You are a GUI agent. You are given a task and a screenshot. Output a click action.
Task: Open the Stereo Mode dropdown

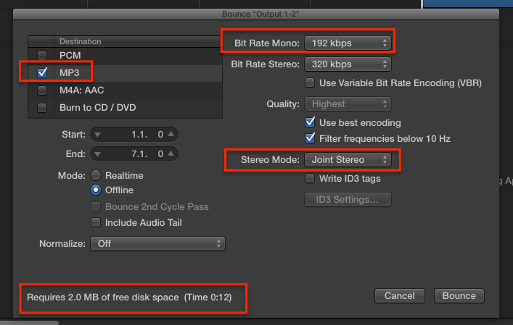pos(348,159)
